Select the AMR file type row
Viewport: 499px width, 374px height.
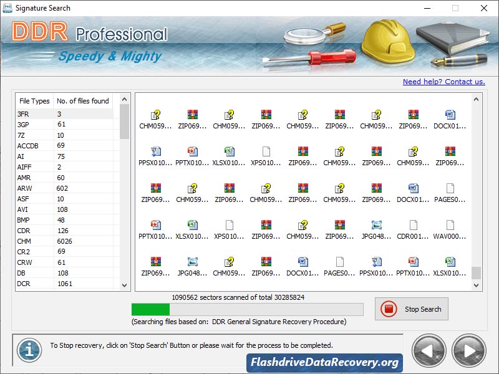65,178
